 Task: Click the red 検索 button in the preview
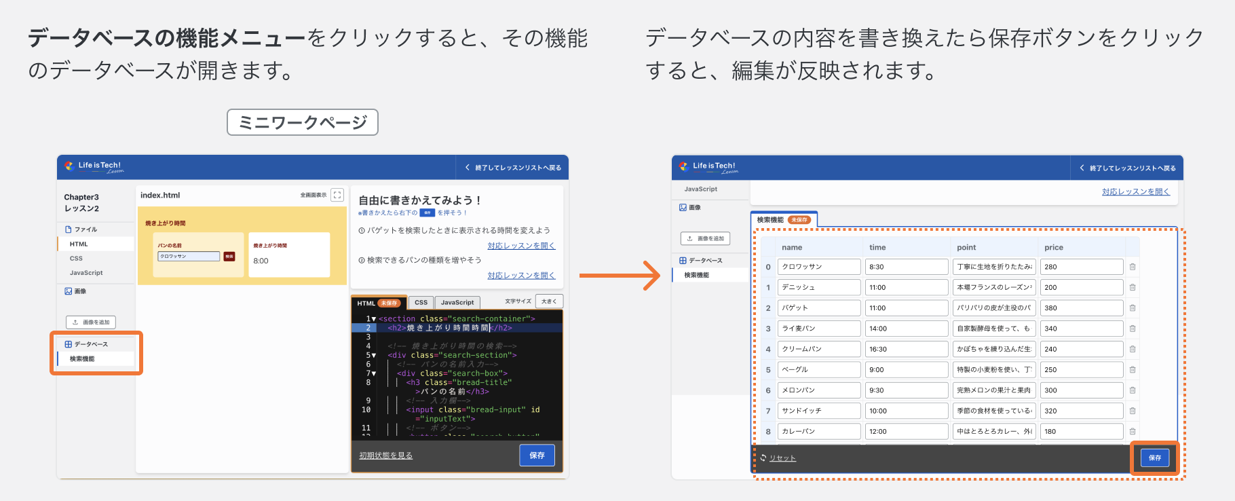coord(229,257)
